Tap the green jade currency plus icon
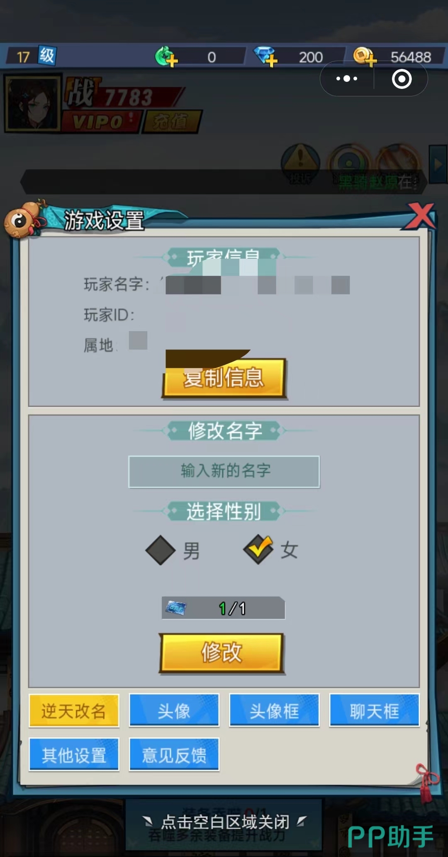Screen dimensions: 448x857 [166, 56]
